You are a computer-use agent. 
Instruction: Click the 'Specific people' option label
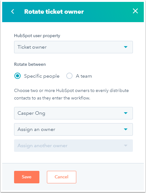(42, 76)
